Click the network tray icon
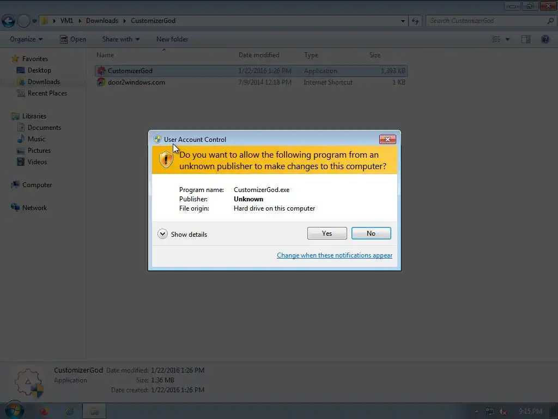The image size is (558, 419). [x=490, y=411]
